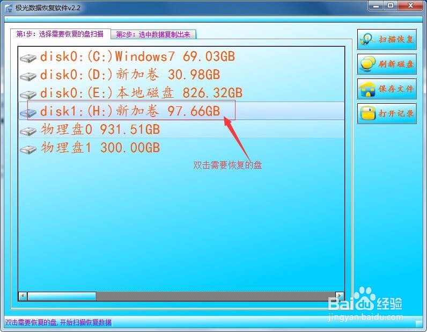Screen dimensions: 427x332
Task: Click the app icon in the title bar
Action: (x=9, y=8)
